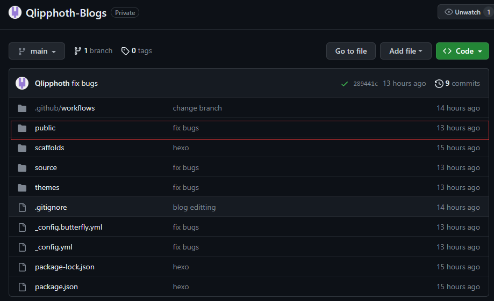
Task: Click the file icon of the package.json row
Action: tap(23, 287)
